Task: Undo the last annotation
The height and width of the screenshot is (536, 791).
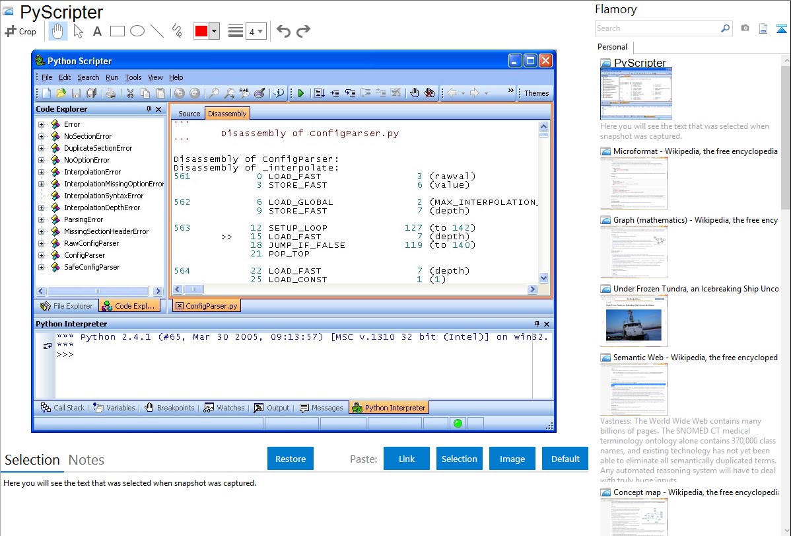Action: 283,31
